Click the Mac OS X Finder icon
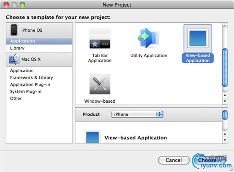The width and height of the screenshot is (234, 172). point(14,59)
